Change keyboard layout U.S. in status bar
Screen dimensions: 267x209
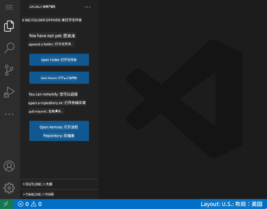pyautogui.click(x=231, y=204)
